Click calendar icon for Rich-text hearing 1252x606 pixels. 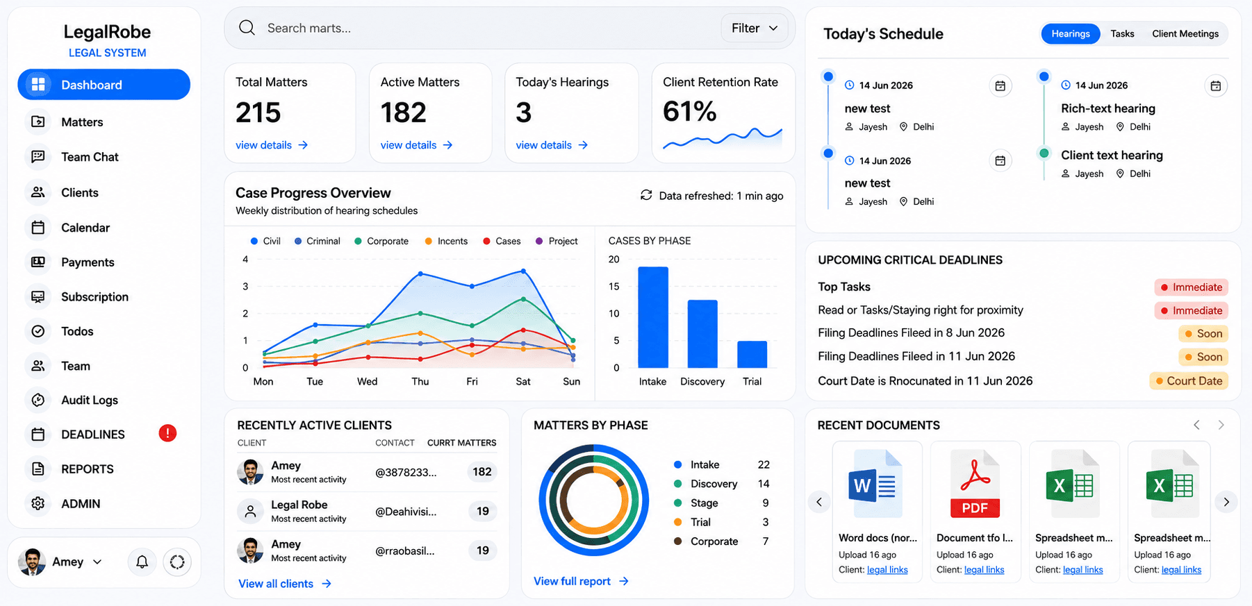pos(1215,85)
